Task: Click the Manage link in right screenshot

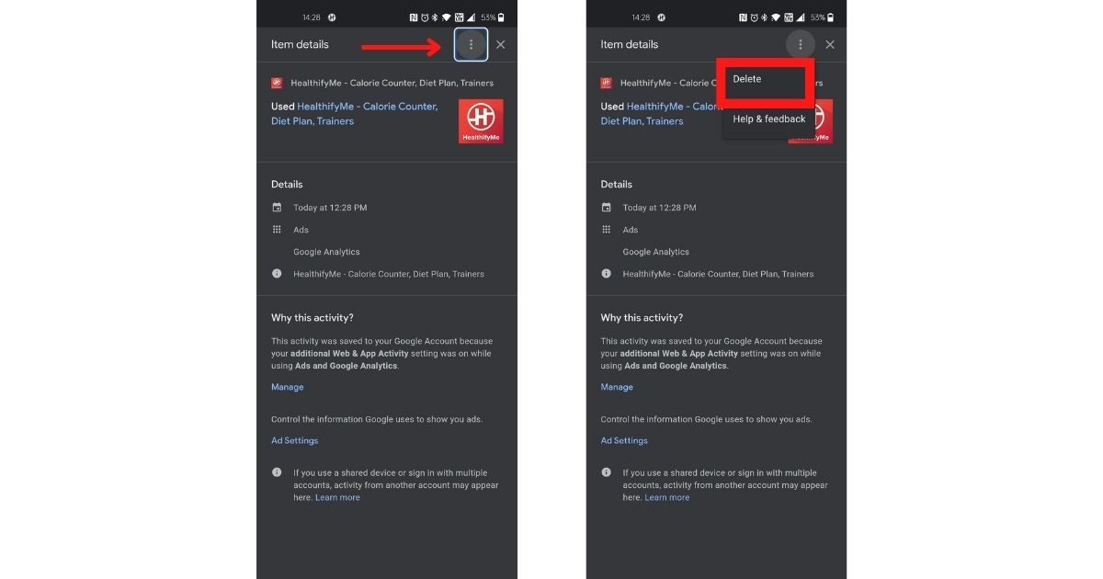Action: point(617,387)
